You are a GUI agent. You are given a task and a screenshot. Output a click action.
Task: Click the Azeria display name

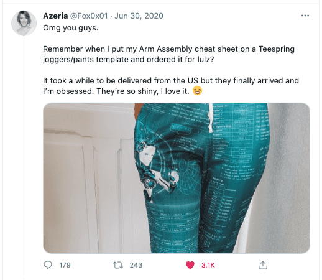pos(55,16)
